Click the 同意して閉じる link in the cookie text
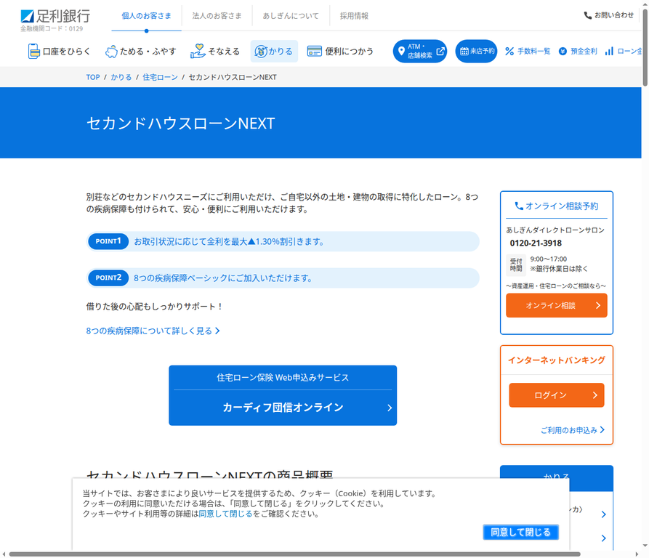The image size is (649, 558). 225,514
